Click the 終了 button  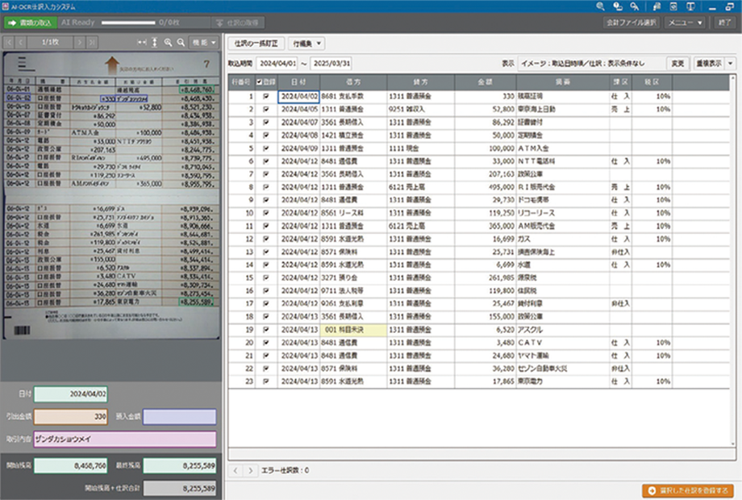[x=724, y=23]
